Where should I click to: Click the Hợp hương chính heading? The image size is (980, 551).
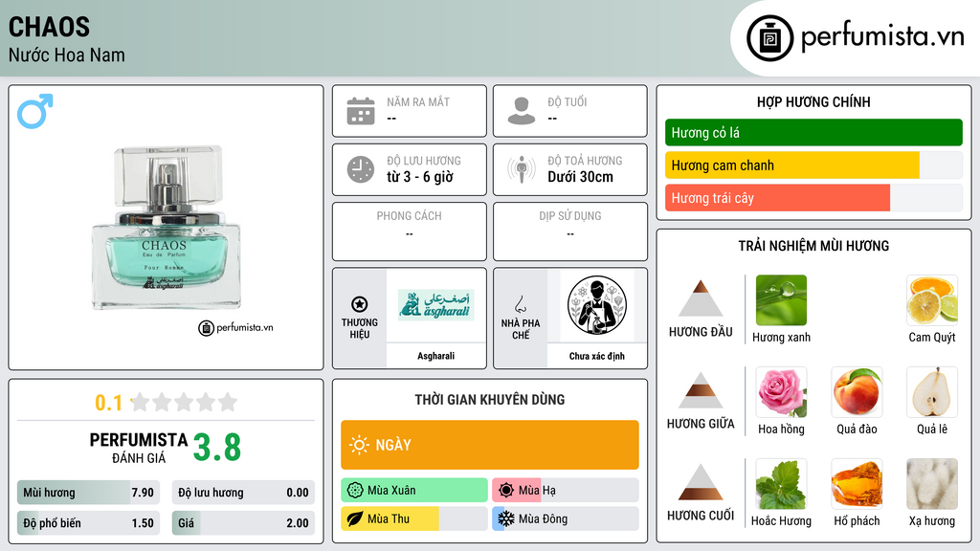point(813,101)
